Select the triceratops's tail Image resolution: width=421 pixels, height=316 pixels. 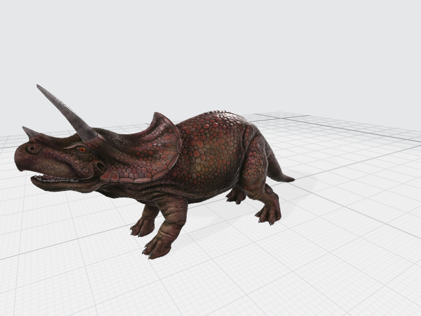tap(278, 172)
